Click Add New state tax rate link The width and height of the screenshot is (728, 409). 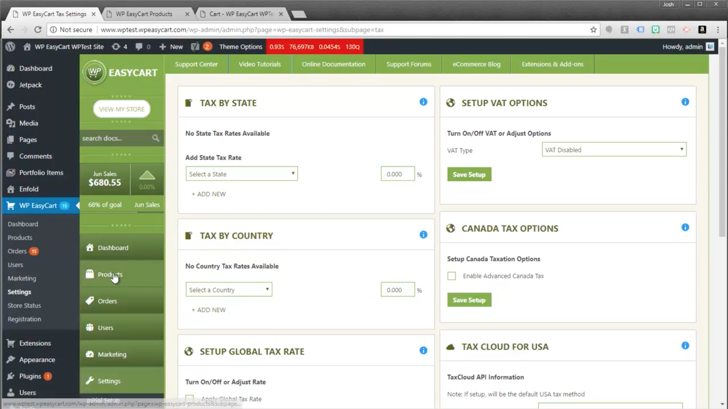[x=209, y=194]
